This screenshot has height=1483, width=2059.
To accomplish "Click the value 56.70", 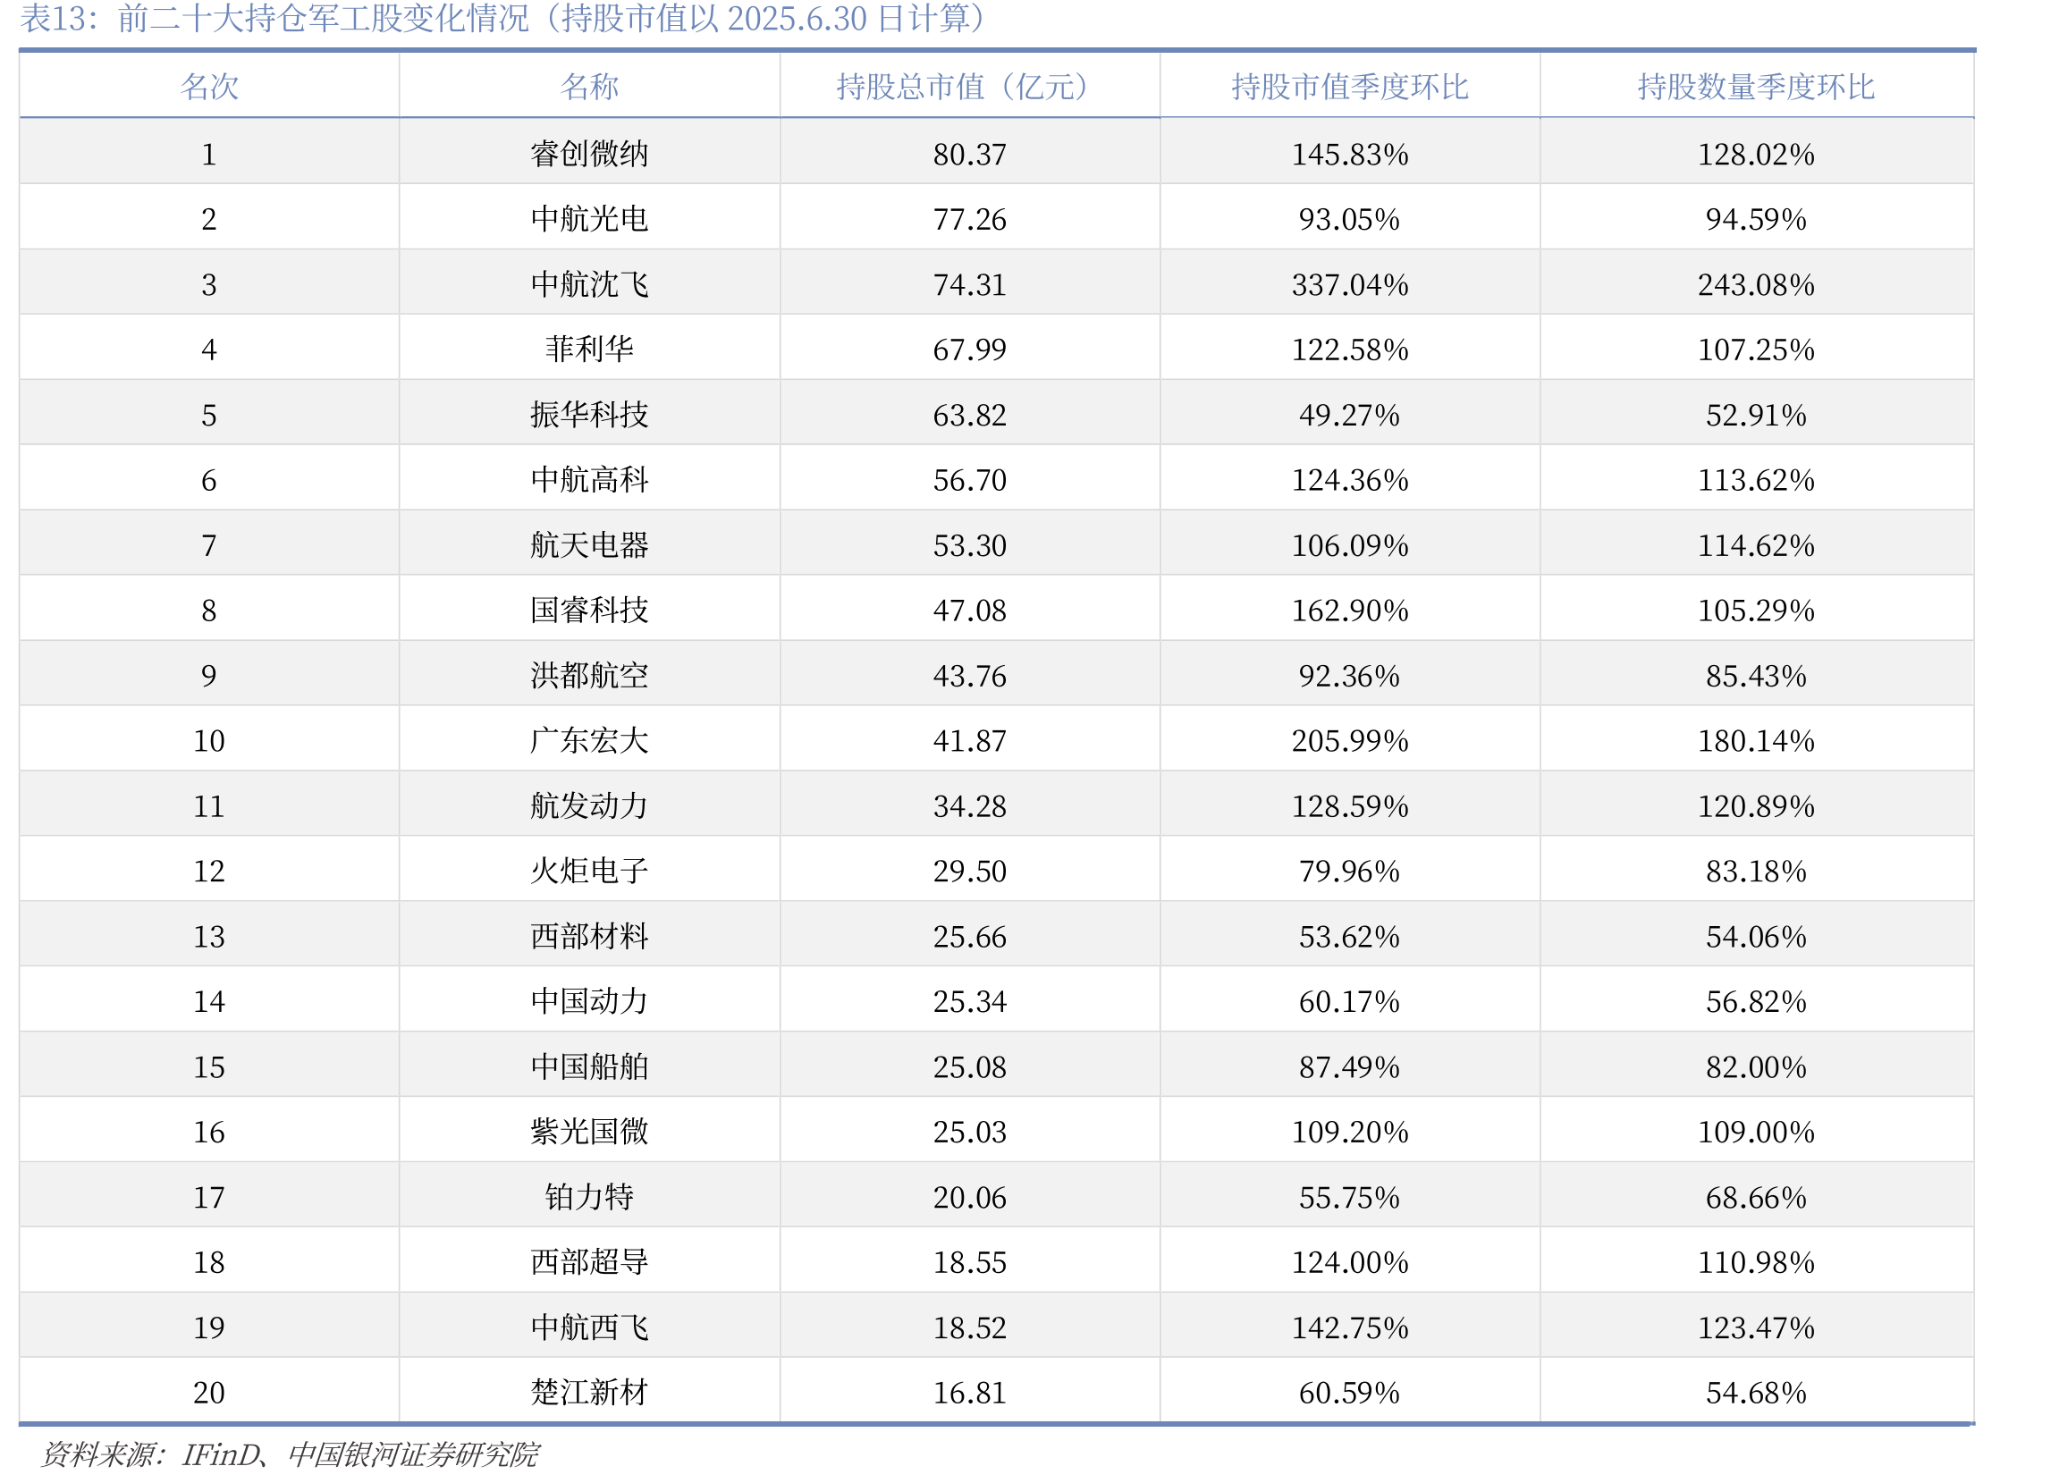I will coord(969,480).
